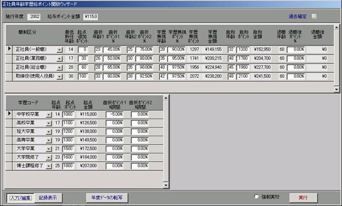The height and width of the screenshot is (206, 342).
Task: Switch to the 入力/編集 tab button
Action: pos(20,198)
